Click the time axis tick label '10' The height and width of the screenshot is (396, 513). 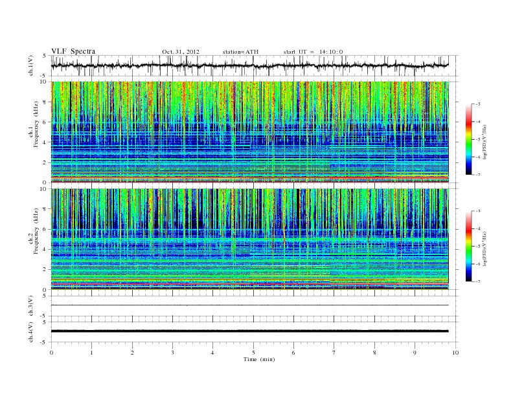coord(455,353)
